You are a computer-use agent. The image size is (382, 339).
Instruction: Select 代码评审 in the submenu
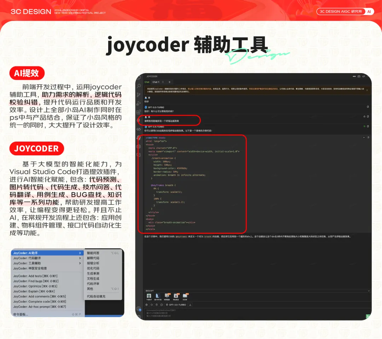[103, 284]
